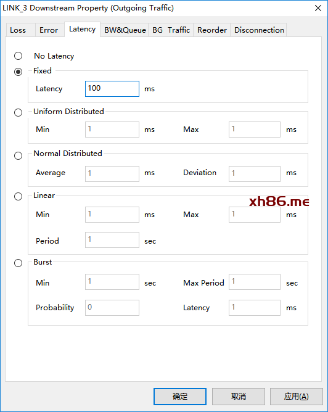
Task: Select the Linear latency radio button
Action: coord(18,196)
